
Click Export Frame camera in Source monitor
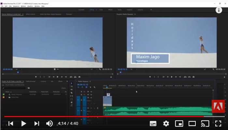[79, 77]
